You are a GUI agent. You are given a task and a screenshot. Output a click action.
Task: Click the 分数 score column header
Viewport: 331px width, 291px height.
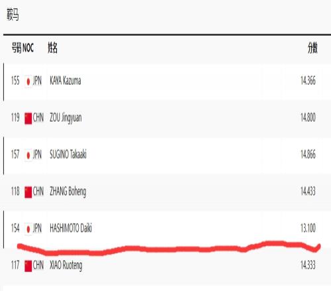point(312,48)
